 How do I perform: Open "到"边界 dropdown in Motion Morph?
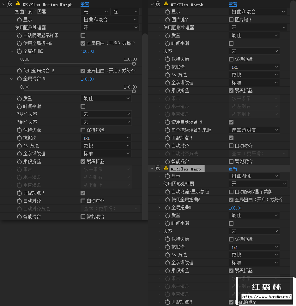tap(106, 122)
